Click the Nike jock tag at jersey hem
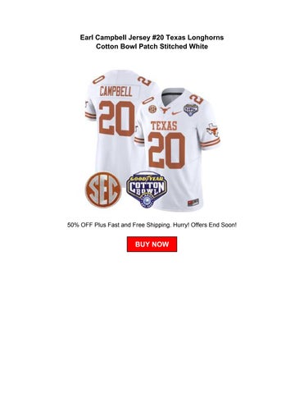The image size is (304, 394). point(193,203)
